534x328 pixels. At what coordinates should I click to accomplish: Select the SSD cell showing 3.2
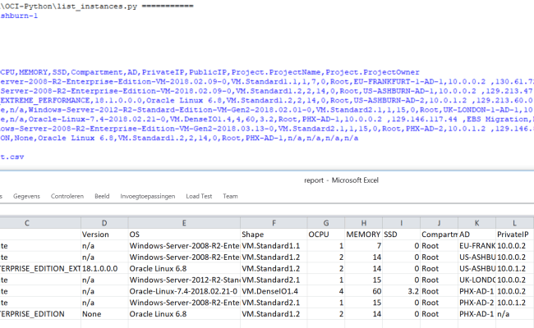tap(401, 291)
